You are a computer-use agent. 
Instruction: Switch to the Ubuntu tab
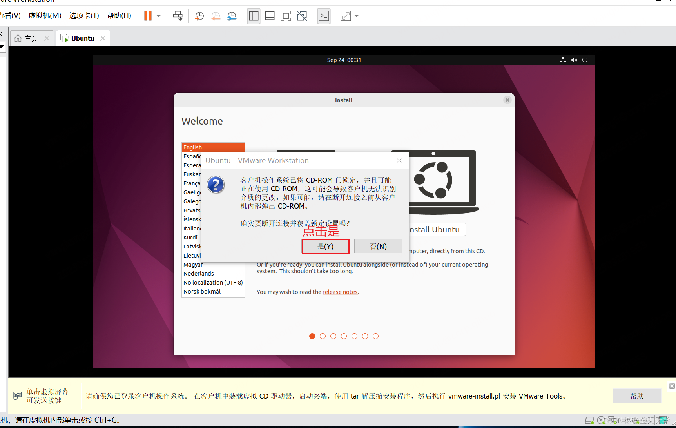tap(83, 38)
